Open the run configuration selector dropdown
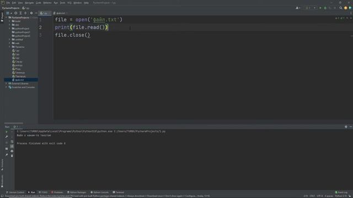 coord(311,8)
